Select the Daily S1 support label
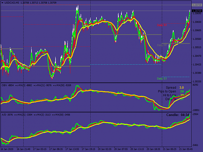 (x=162, y=78)
